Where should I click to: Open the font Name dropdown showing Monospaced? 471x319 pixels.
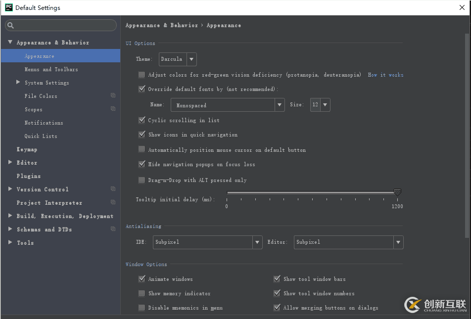tap(228, 105)
